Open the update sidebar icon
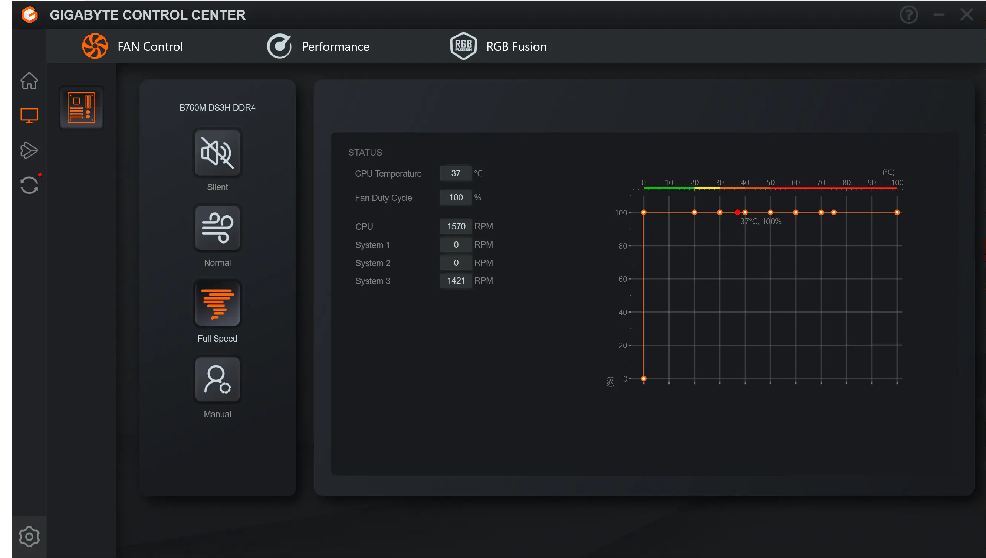Viewport: 986px width, 558px height. (x=29, y=186)
